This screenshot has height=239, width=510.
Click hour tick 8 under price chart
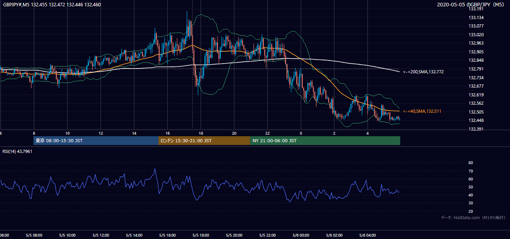pyautogui.click(x=34, y=133)
